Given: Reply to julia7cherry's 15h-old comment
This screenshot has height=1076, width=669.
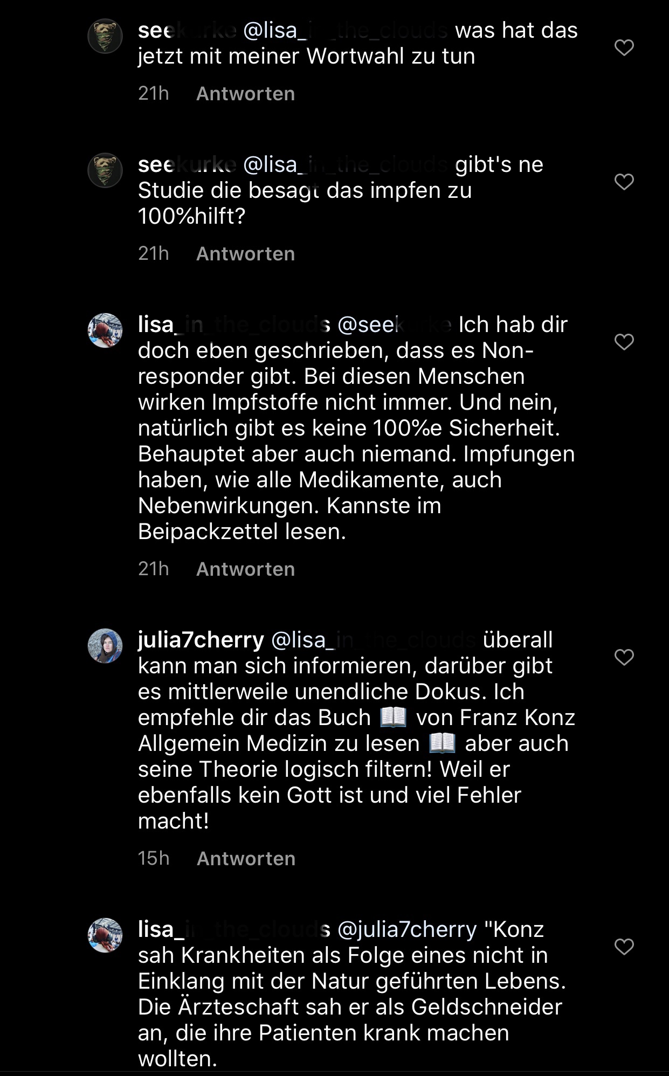Looking at the screenshot, I should 246,859.
